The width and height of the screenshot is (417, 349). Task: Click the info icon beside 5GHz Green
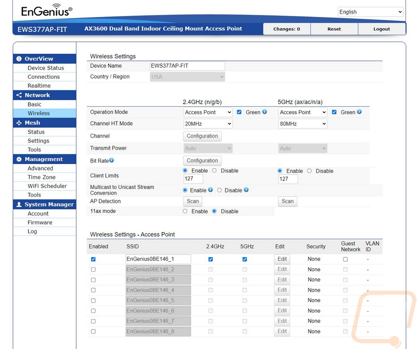[x=359, y=112]
